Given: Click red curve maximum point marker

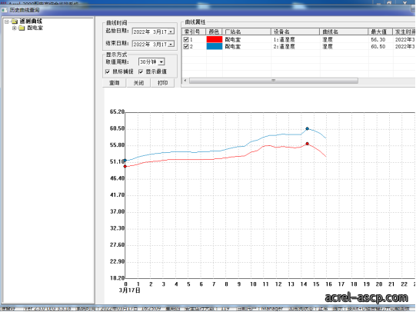Looking at the screenshot, I should [308, 144].
